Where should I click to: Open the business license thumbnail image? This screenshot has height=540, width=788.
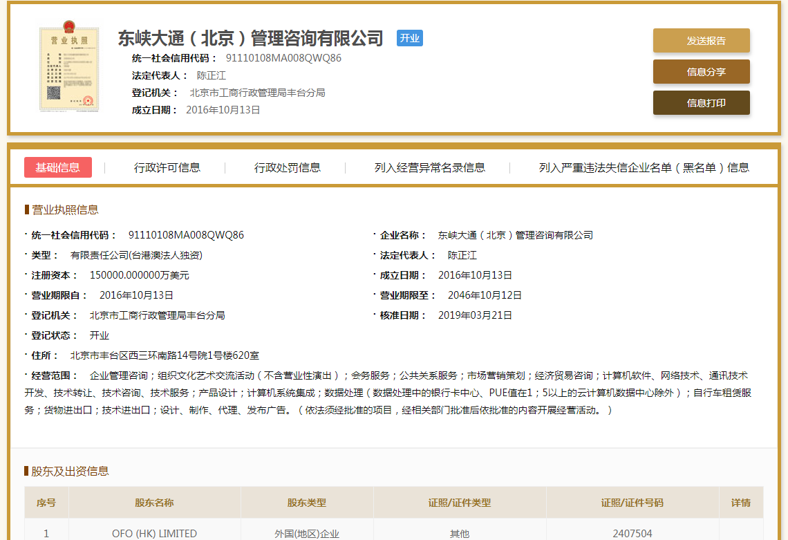(69, 66)
